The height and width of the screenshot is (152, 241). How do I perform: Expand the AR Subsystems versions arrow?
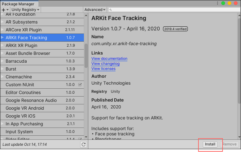click(2, 22)
